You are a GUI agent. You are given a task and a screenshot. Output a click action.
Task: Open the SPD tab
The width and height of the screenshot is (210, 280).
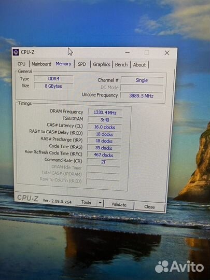[82, 64]
